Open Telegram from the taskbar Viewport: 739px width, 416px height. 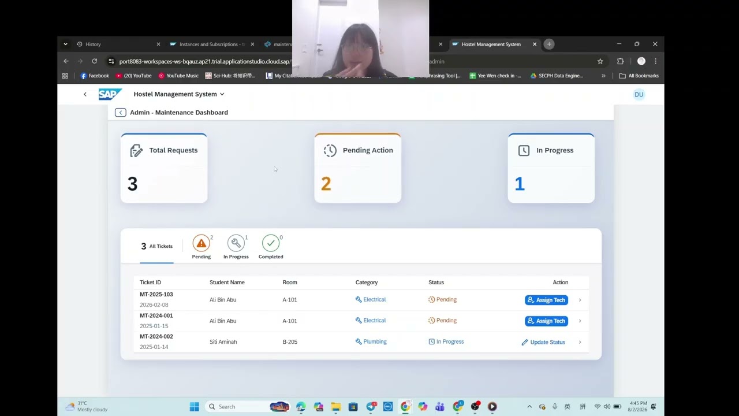pos(371,407)
